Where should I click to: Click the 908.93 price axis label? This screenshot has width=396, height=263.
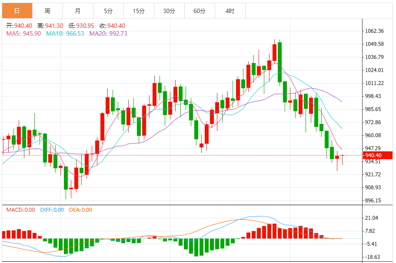point(373,187)
